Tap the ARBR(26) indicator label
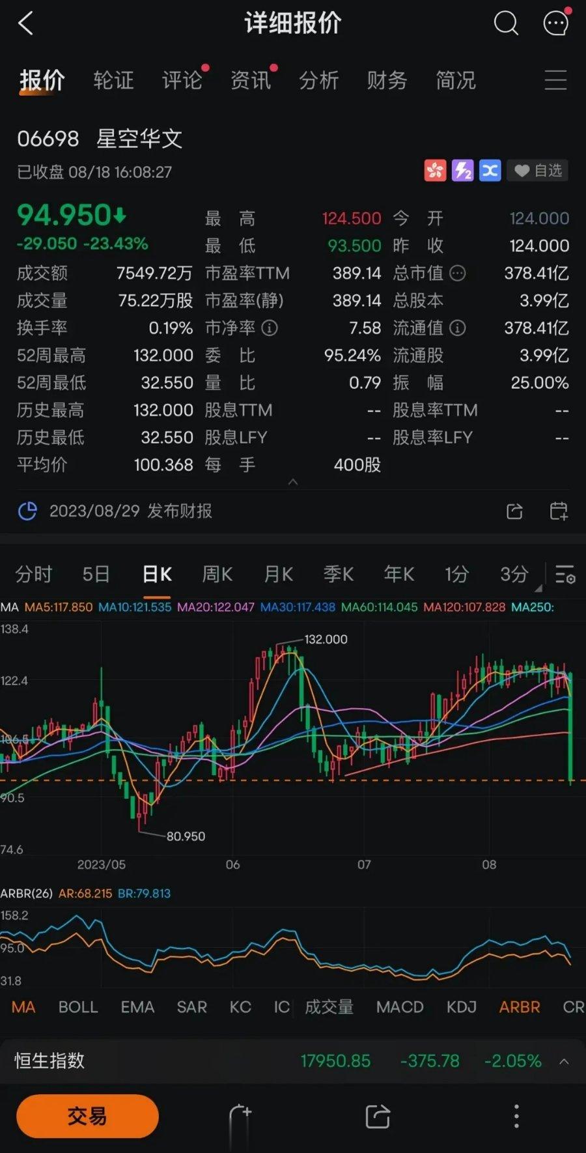Image resolution: width=586 pixels, height=1153 pixels. [x=26, y=893]
